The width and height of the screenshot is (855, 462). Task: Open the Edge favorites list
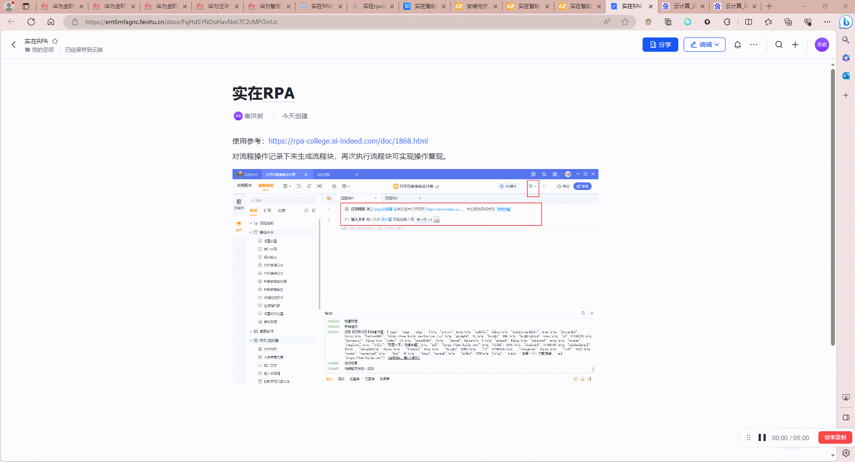(768, 22)
